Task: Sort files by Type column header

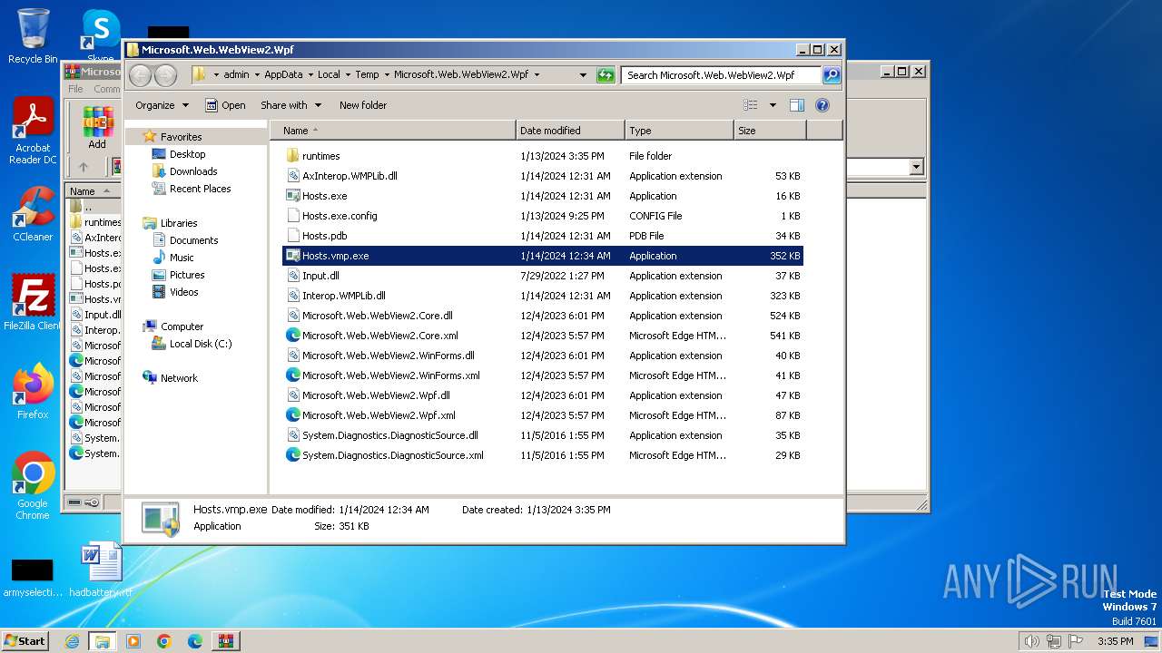Action: [x=679, y=131]
